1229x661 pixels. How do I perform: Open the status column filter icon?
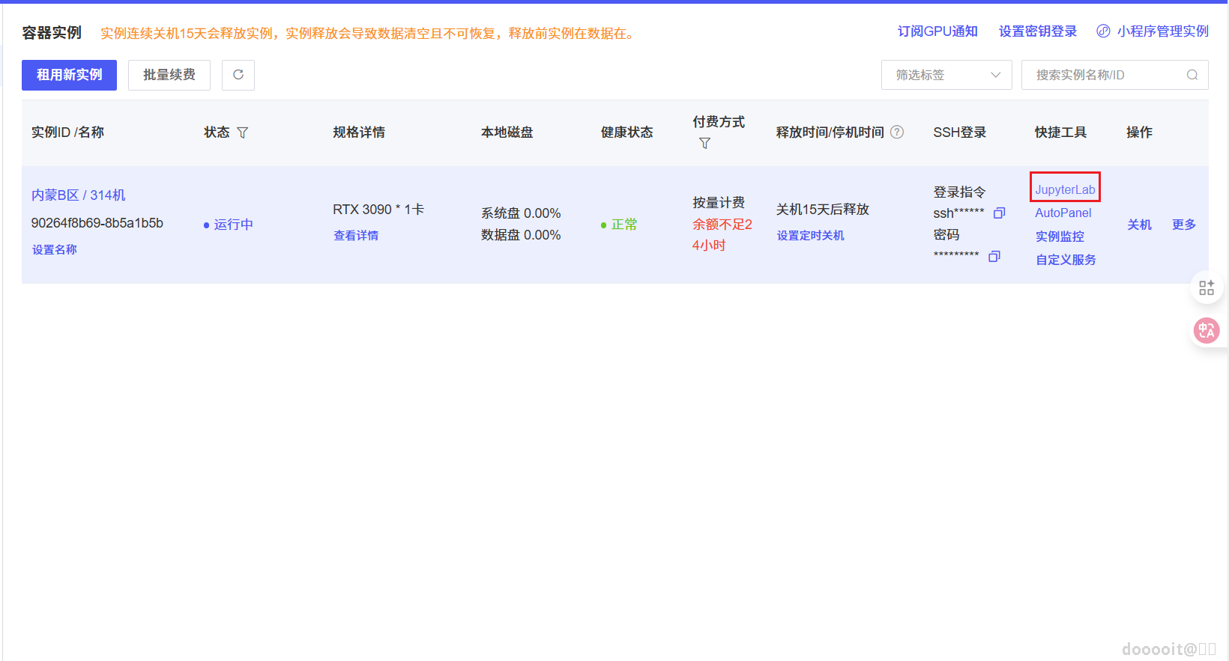[x=242, y=132]
